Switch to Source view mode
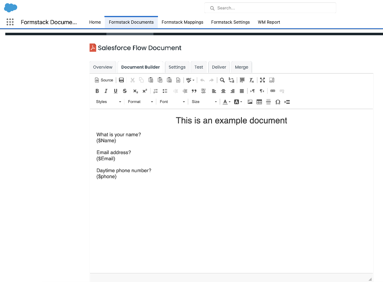The width and height of the screenshot is (383, 282). 104,80
